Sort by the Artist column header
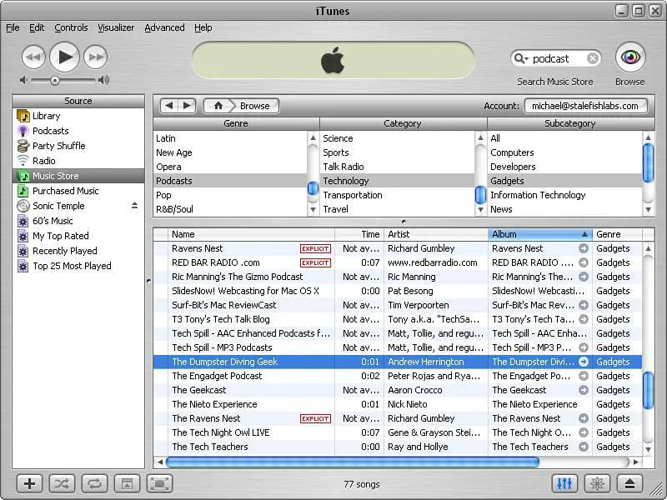Screen dimensions: 667x500 pyautogui.click(x=435, y=234)
